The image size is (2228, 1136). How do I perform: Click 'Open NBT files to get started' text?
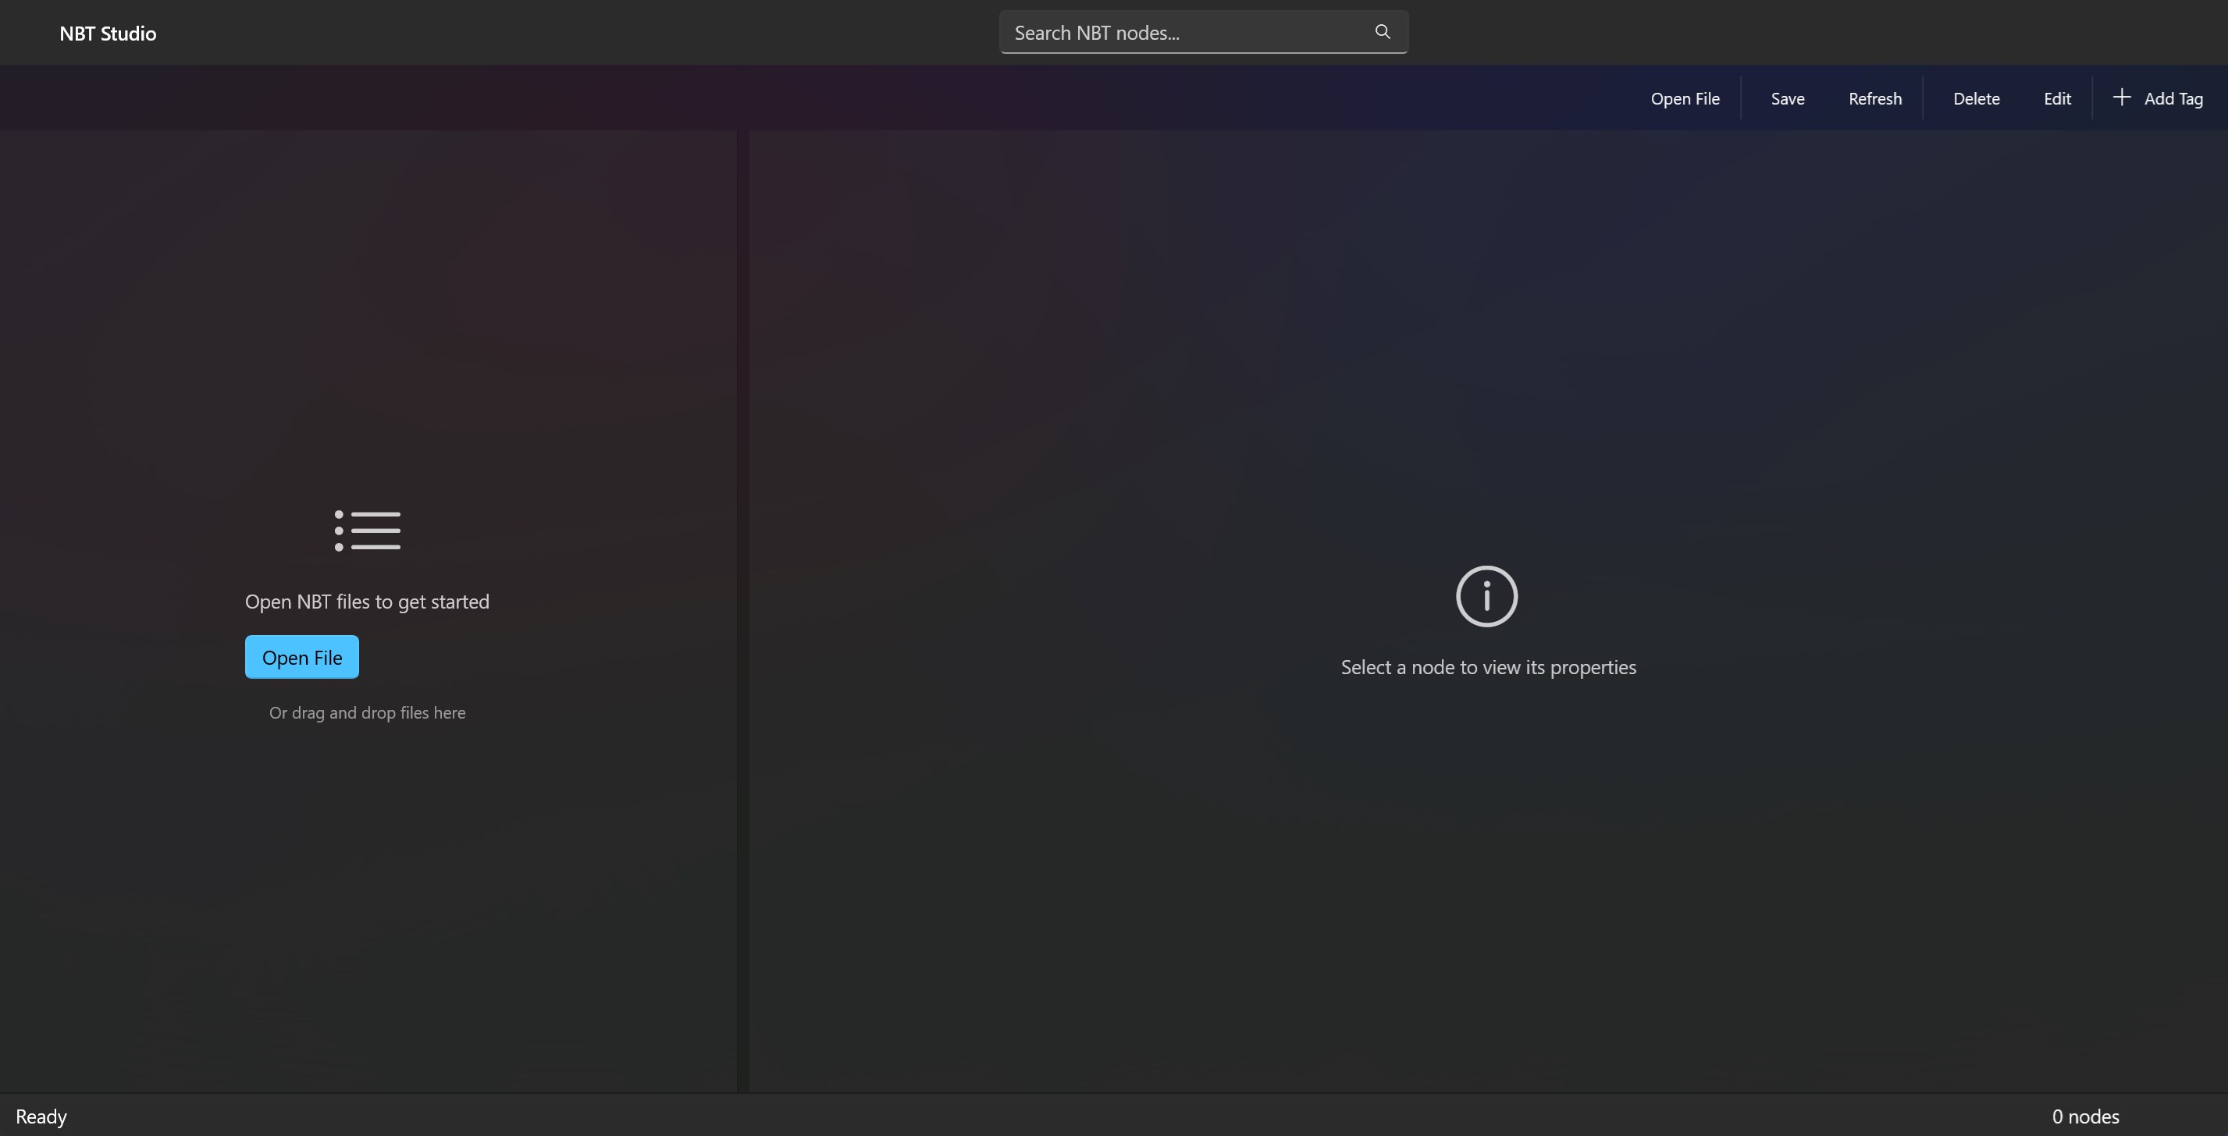pyautogui.click(x=367, y=602)
